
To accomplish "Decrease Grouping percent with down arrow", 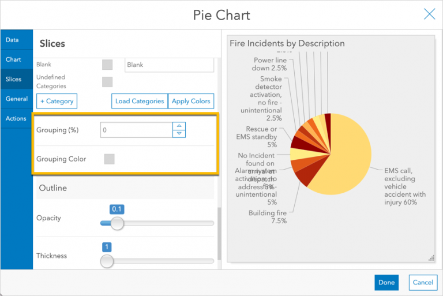I will point(179,134).
